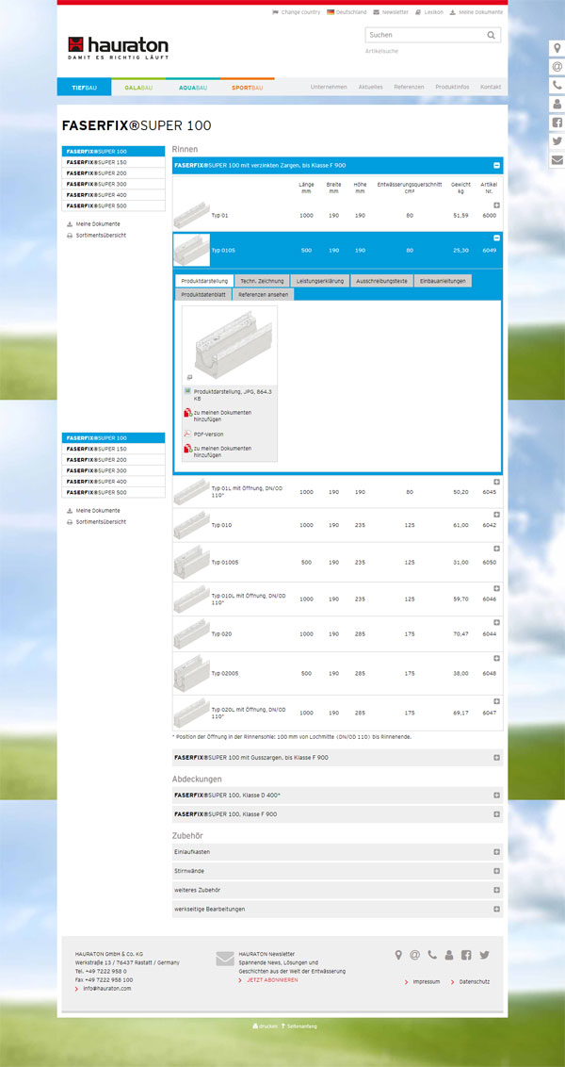565x1067 pixels.
Task: Open the Ausschreibungstexte tab
Action: (381, 281)
